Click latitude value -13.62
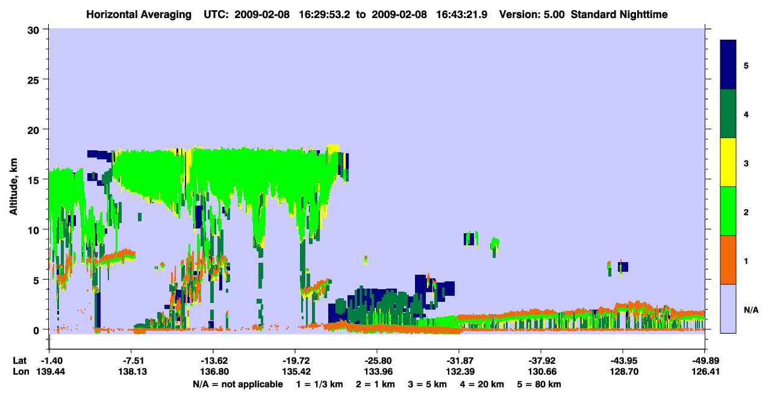Viewport: 783px width, 401px height. 213,361
